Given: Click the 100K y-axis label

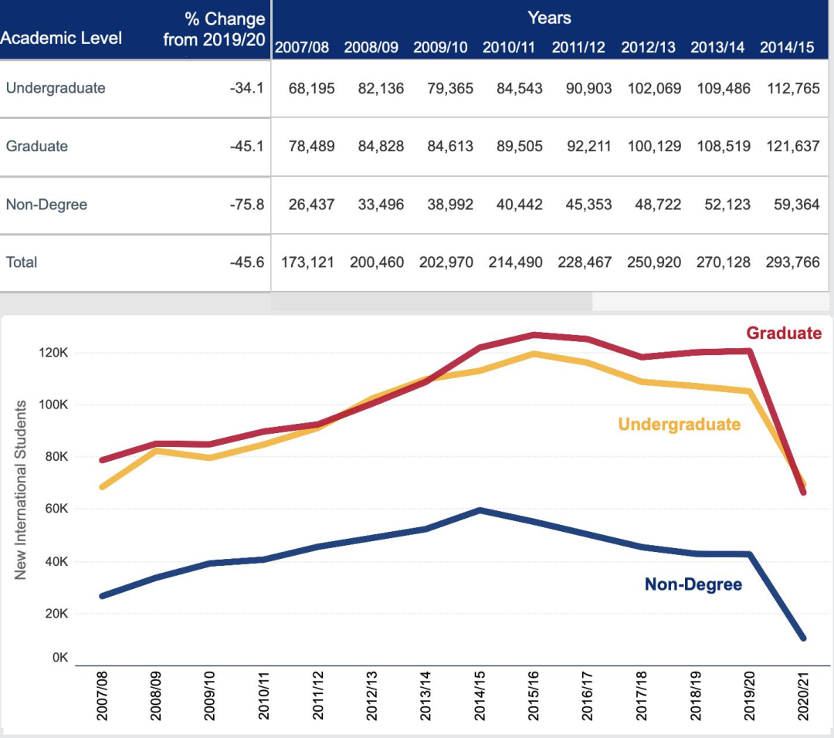Looking at the screenshot, I should 53,405.
